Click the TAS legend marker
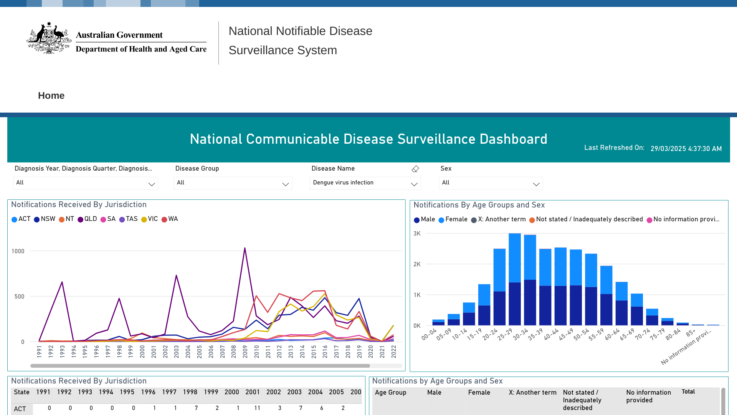The image size is (737, 415). (122, 219)
